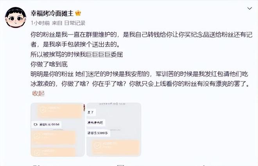Click the 通话时长 08:04 call record bubble
The image size is (258, 166).
pyautogui.click(x=47, y=125)
